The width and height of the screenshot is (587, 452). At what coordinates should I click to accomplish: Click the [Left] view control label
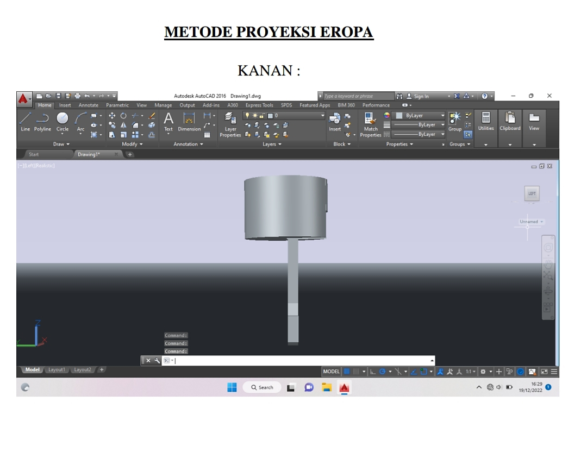29,165
